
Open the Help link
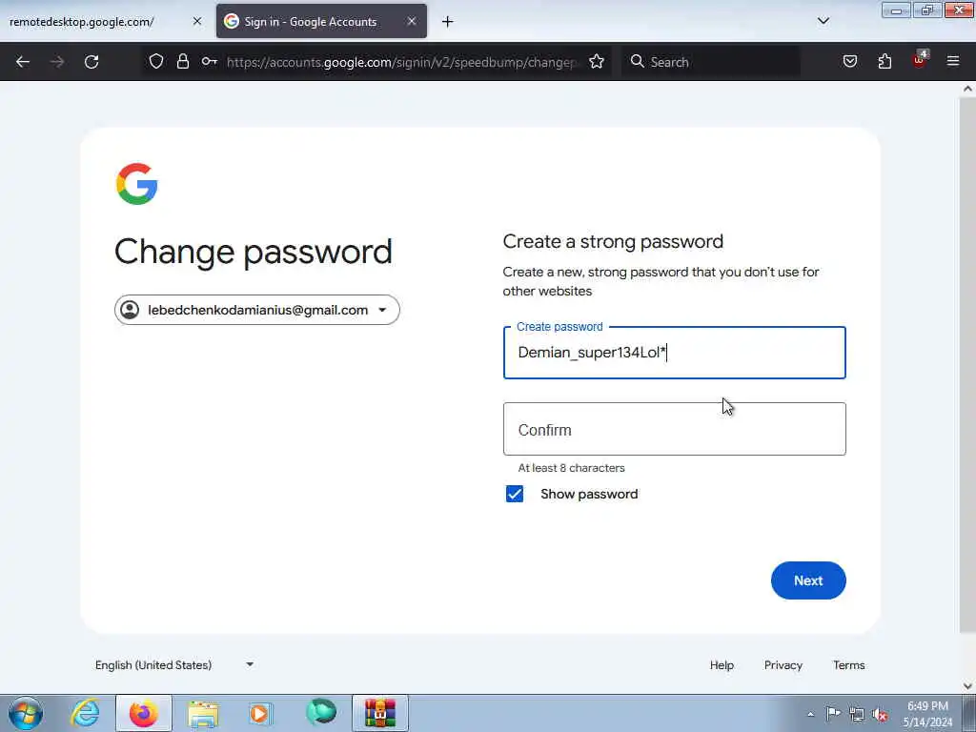point(722,664)
